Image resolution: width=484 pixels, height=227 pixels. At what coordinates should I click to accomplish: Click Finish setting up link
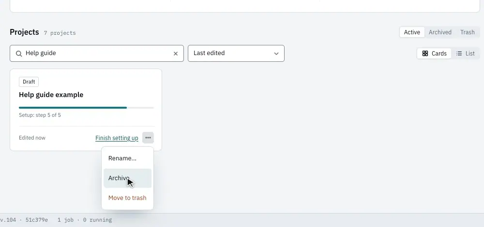[117, 138]
